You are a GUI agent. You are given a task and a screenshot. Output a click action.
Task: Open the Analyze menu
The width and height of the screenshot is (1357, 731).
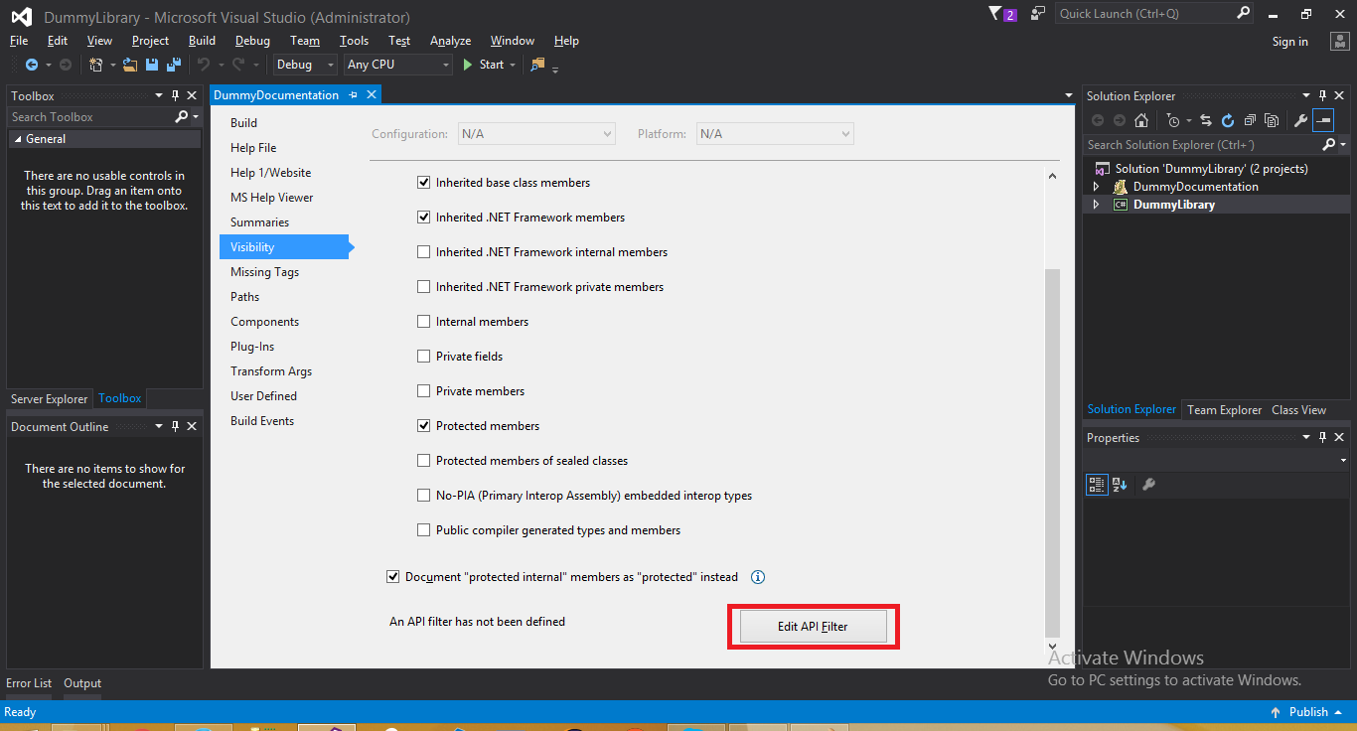450,41
